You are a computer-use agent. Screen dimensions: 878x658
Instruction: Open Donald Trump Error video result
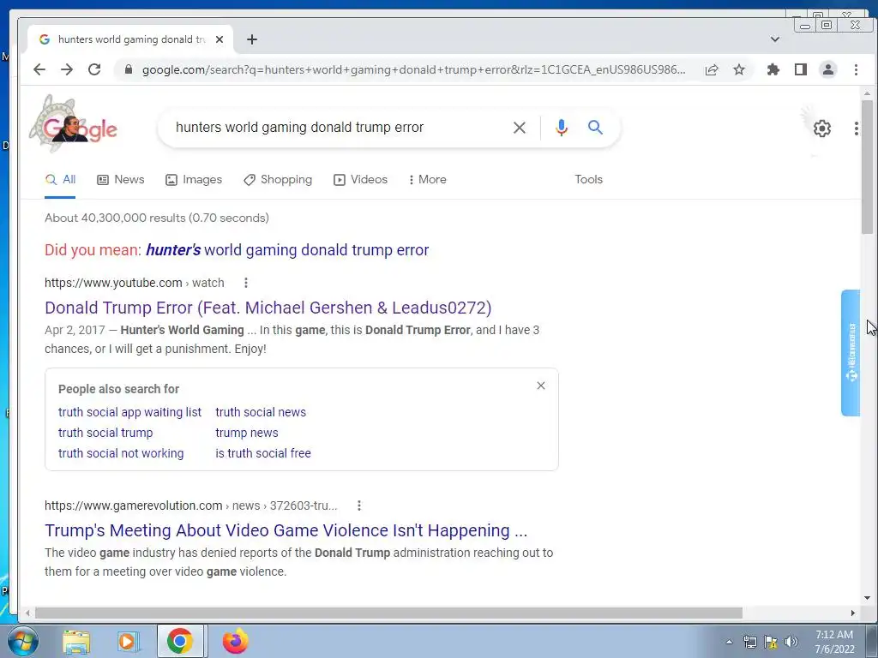tap(268, 308)
